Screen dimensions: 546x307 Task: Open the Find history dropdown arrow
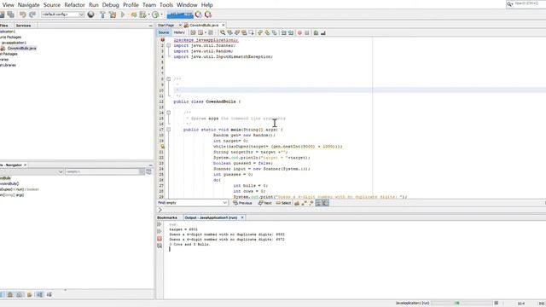click(x=225, y=203)
